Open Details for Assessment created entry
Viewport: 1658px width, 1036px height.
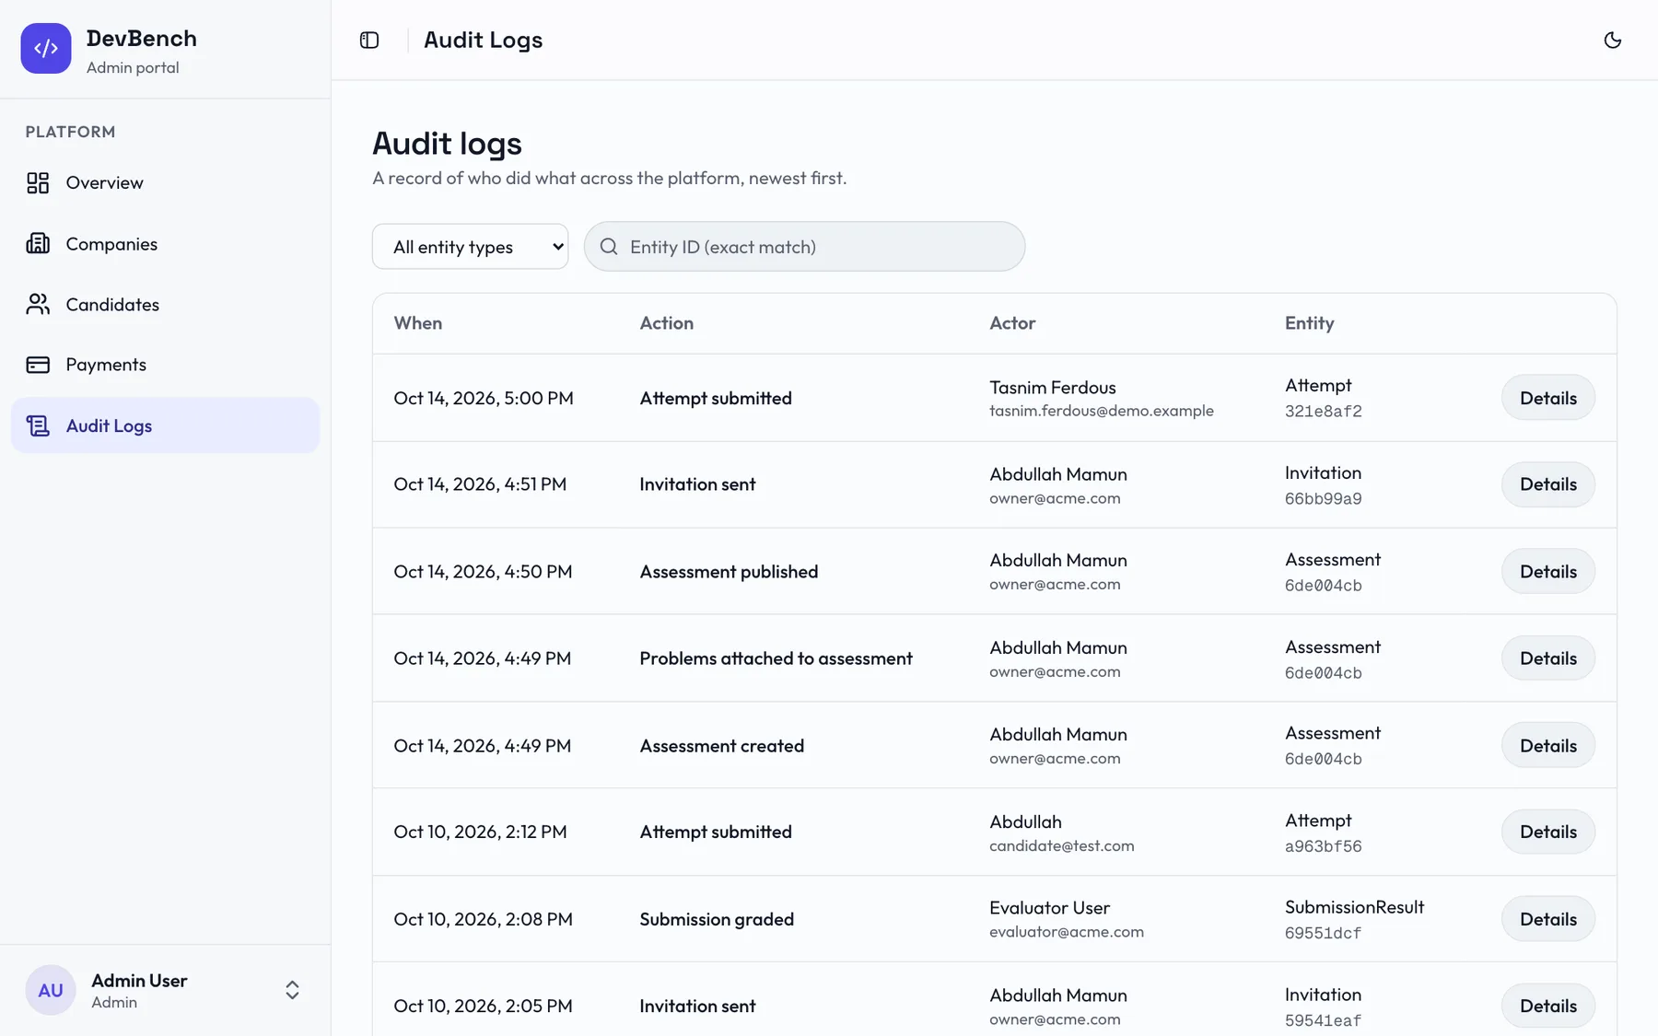(1548, 745)
